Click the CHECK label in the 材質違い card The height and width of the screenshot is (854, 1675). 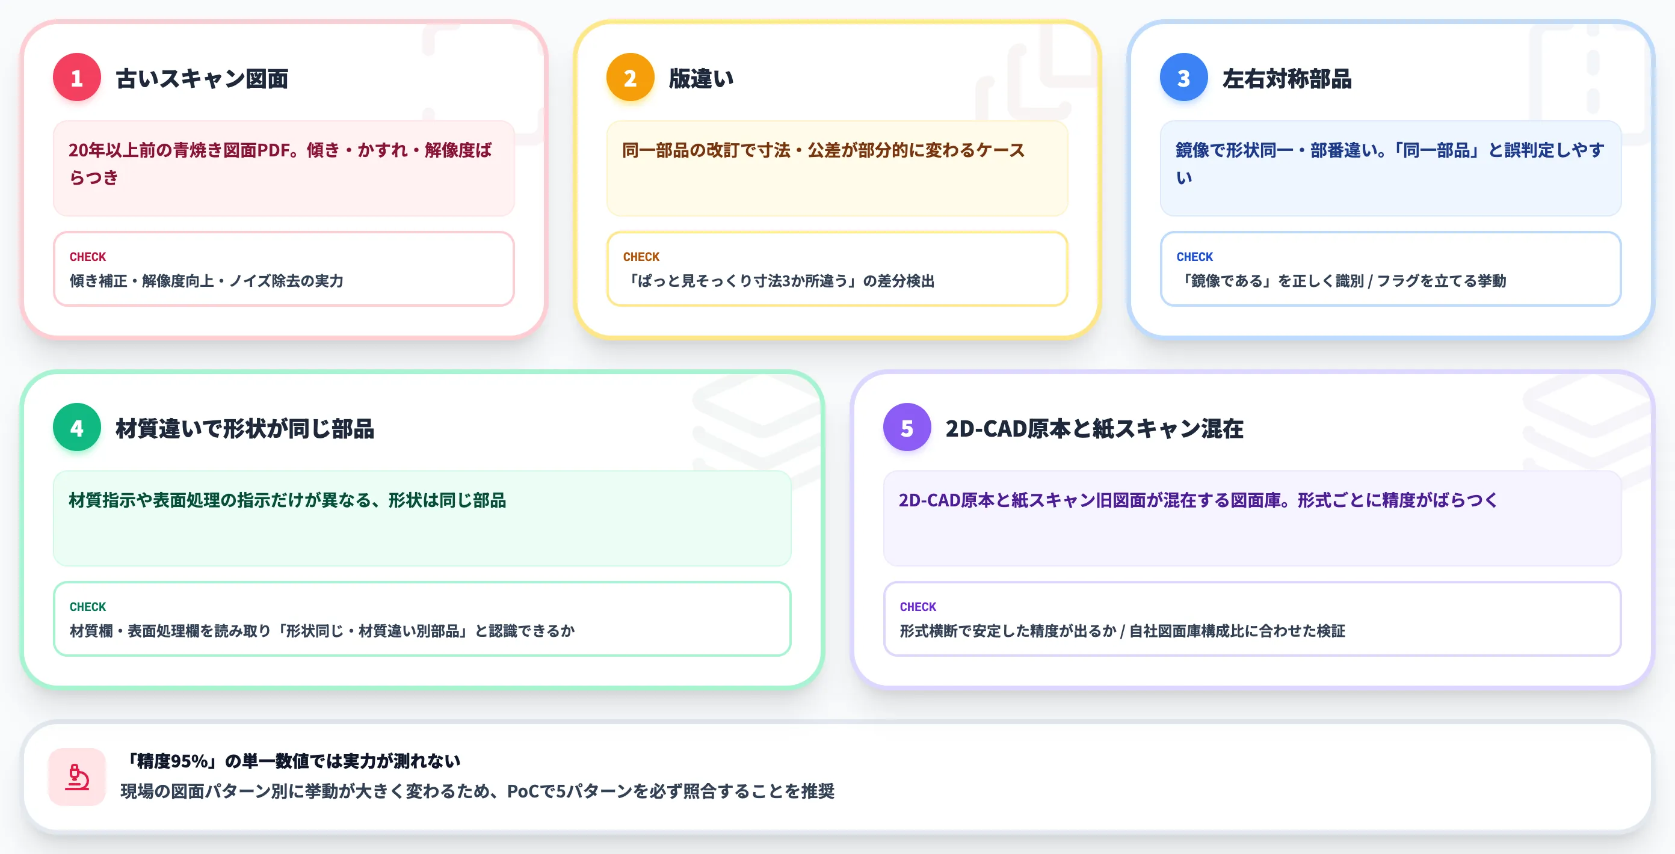88,606
